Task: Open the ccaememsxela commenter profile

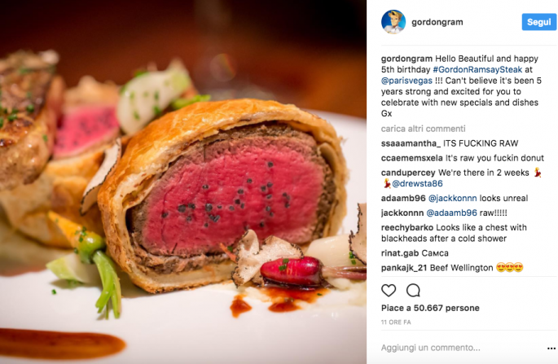Action: 411,158
